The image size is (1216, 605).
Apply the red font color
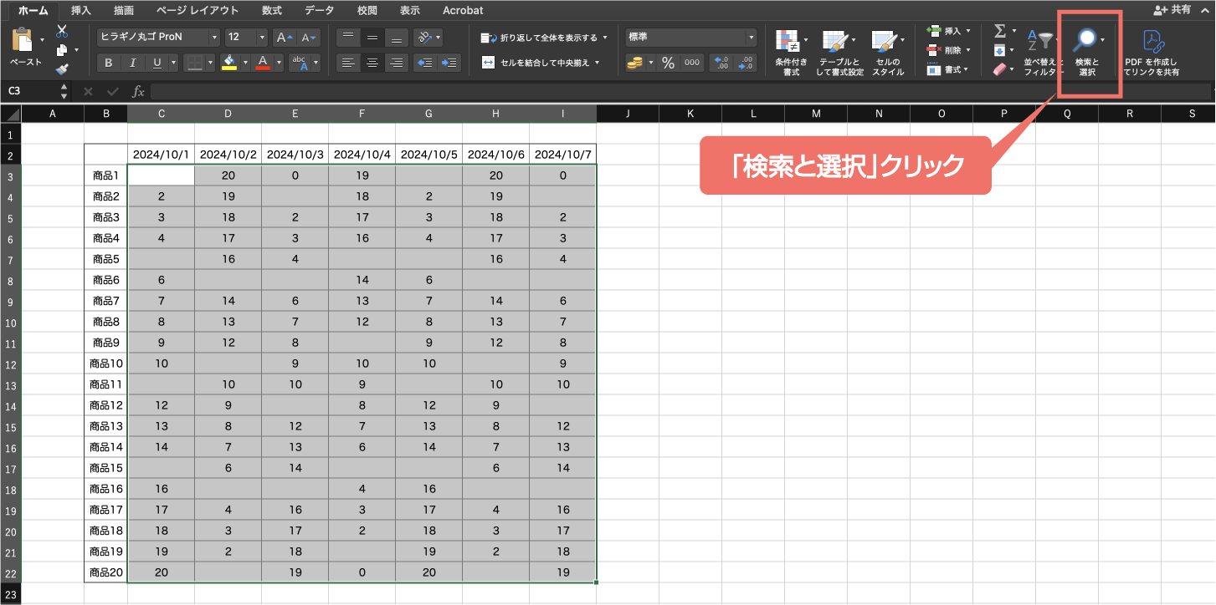[263, 63]
